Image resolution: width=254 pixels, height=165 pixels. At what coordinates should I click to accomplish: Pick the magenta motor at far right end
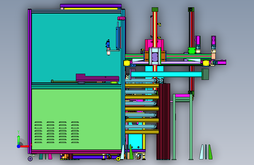(221, 62)
